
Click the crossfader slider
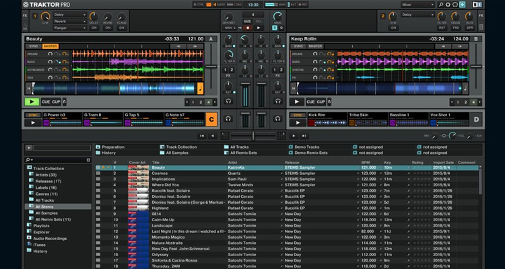253,136
